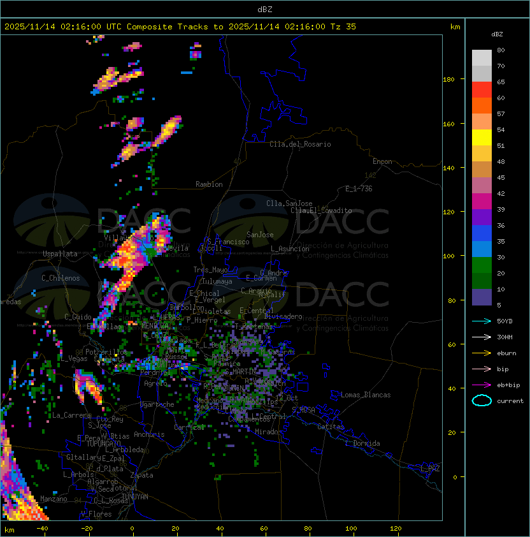Click the La_Carrera map label
This screenshot has height=537, width=530.
pos(71,415)
